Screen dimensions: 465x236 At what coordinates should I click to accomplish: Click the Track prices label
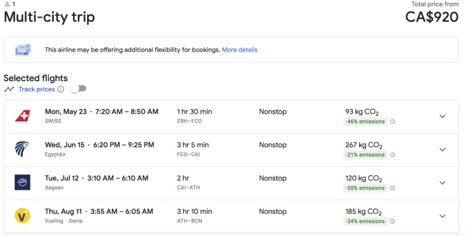tap(36, 89)
